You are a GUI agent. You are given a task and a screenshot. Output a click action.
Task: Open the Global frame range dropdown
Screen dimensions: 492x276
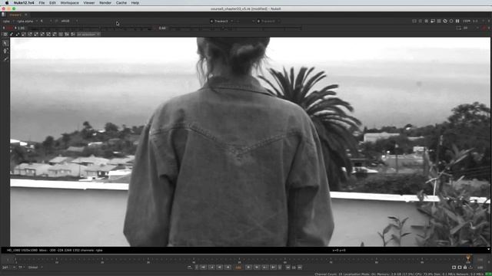pyautogui.click(x=35, y=268)
